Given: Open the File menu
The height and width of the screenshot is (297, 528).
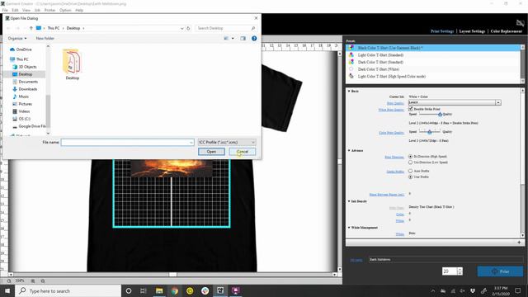Looking at the screenshot, I should 5,10.
